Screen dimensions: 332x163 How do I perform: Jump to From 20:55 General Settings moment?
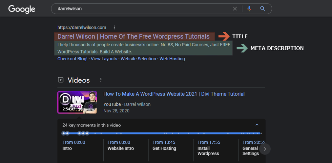(x=254, y=148)
